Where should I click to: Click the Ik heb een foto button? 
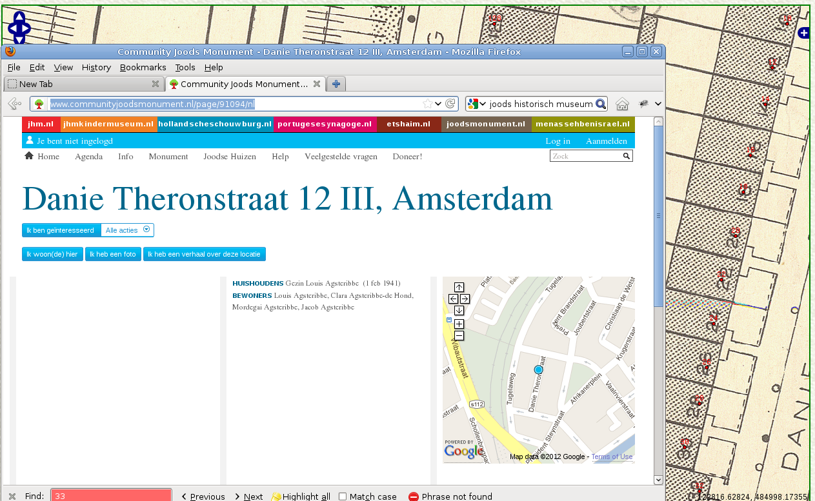point(113,254)
